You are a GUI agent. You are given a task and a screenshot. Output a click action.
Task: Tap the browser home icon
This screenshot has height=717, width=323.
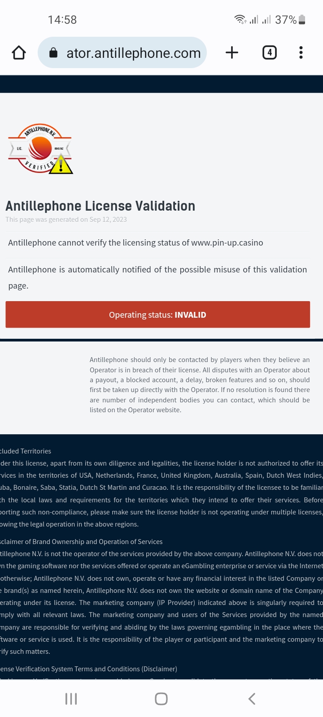pyautogui.click(x=19, y=53)
